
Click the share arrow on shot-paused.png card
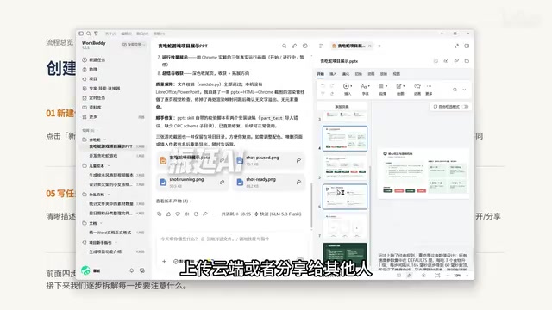coord(298,160)
